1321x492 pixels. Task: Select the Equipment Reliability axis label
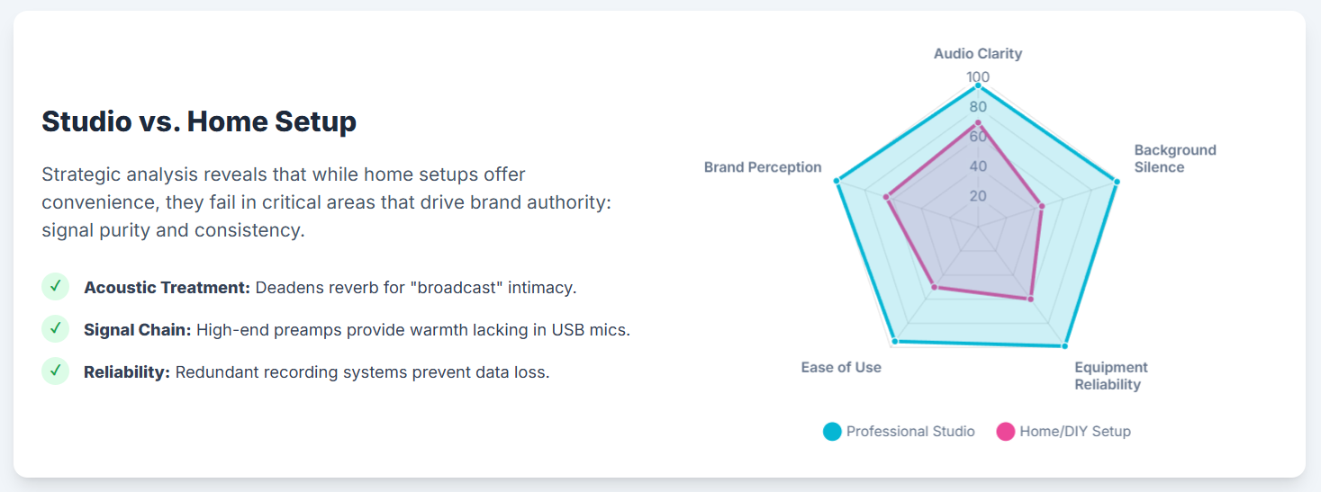(x=1111, y=376)
